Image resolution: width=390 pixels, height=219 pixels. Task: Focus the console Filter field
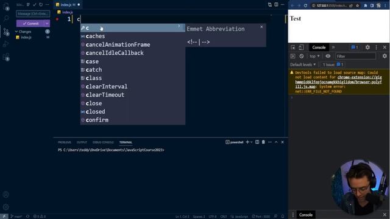(355, 56)
